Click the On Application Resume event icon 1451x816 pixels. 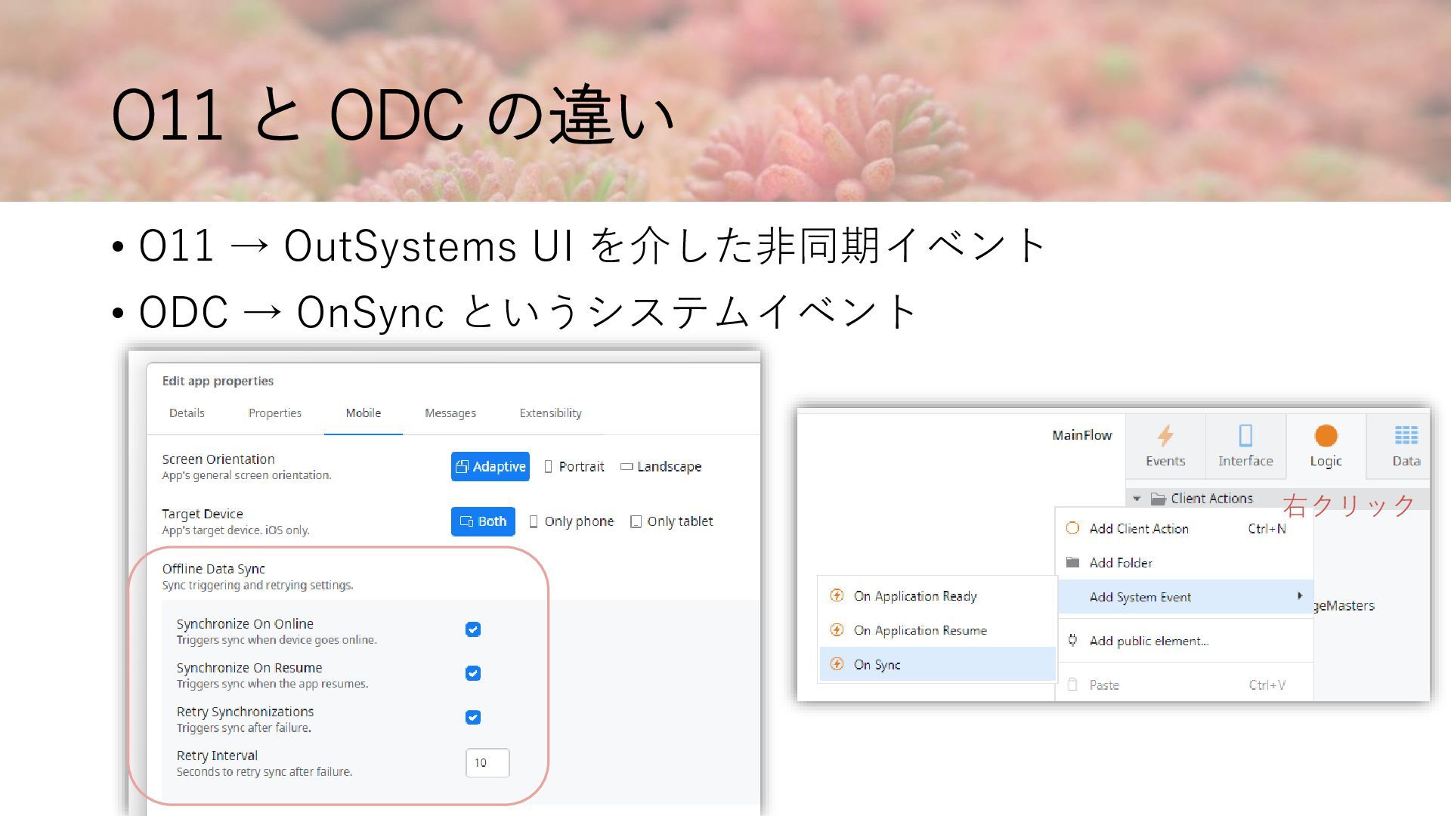837,630
